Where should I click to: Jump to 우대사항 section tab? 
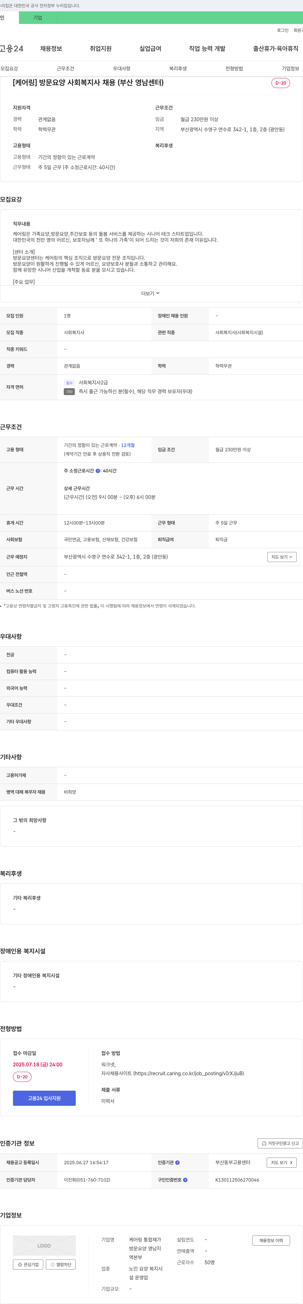click(122, 68)
